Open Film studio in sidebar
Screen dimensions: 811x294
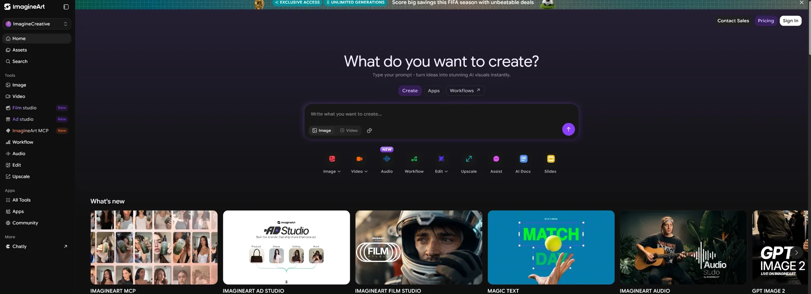[37, 108]
